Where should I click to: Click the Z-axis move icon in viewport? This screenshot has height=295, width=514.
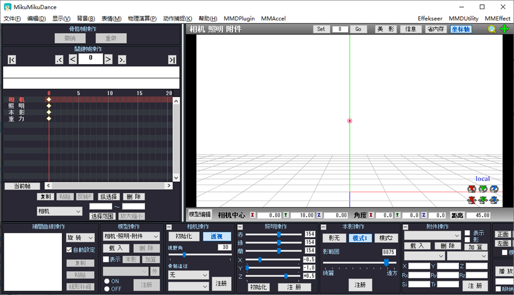tap(494, 200)
